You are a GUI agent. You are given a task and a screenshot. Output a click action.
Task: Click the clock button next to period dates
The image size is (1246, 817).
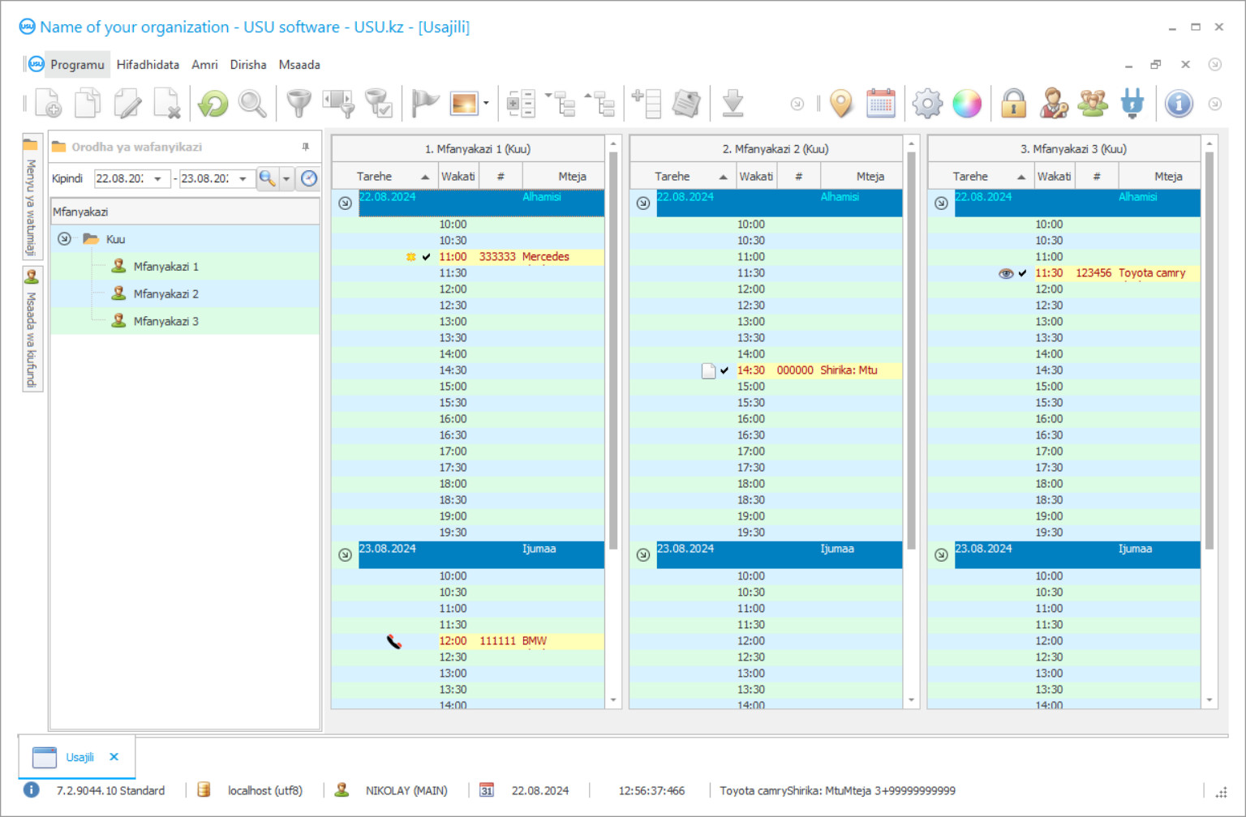[x=309, y=178]
